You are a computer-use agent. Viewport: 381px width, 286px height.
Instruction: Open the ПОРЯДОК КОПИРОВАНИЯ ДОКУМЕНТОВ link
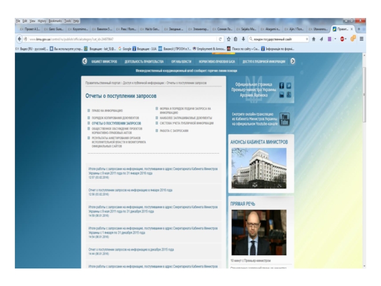coord(115,118)
